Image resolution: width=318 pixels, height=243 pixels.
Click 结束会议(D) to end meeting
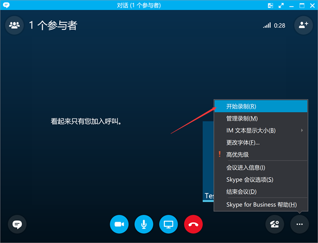[x=241, y=192]
